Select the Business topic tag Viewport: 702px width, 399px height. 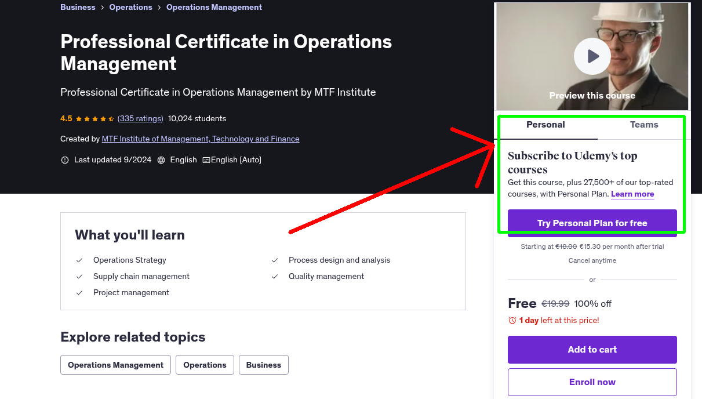click(x=264, y=365)
